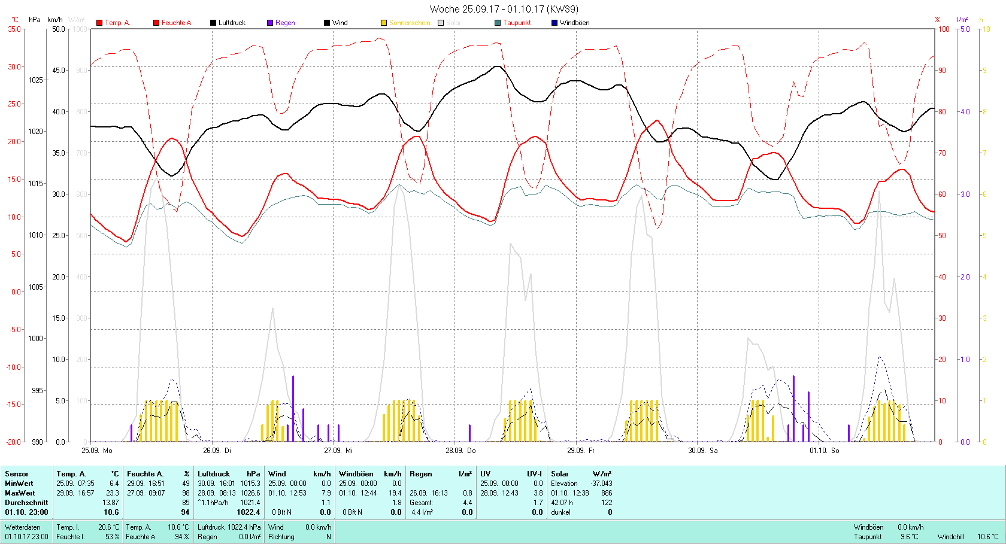Click the teal Taupunkt legend swatch
The width and height of the screenshot is (1006, 544).
(x=498, y=23)
